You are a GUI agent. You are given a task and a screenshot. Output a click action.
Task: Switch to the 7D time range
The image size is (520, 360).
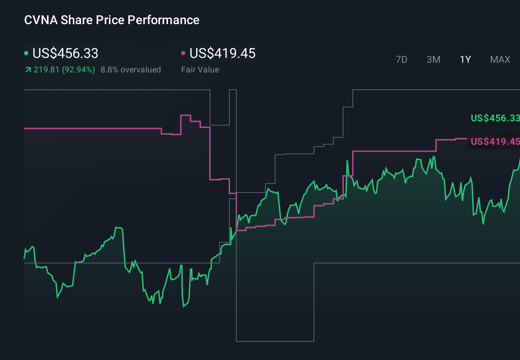402,59
